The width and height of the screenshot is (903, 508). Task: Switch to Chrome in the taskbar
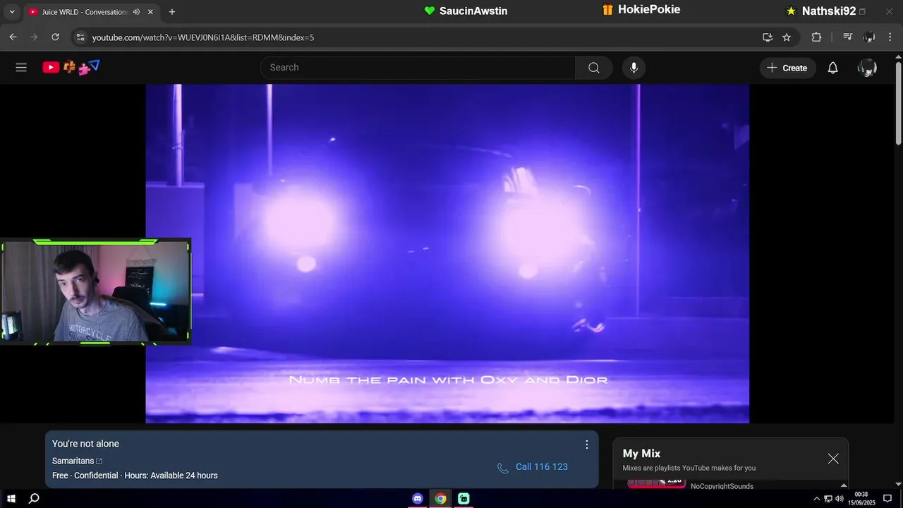[x=440, y=499]
